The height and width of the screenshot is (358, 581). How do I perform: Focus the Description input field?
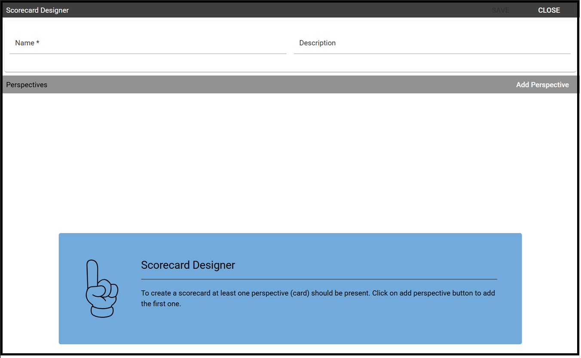pos(432,43)
